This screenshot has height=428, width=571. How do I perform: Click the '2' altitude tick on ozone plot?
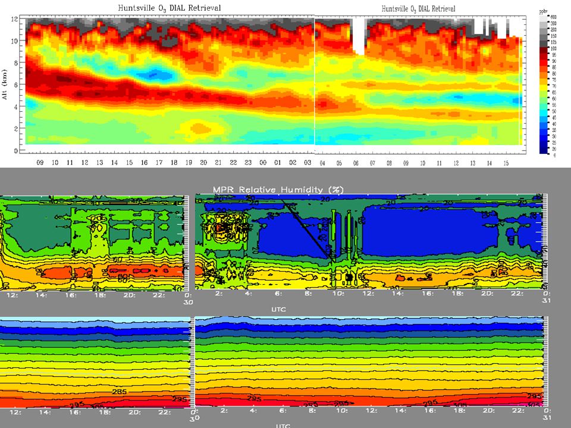15,128
